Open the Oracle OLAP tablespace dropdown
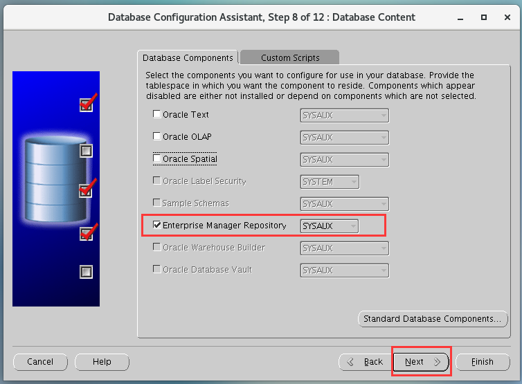Screen dimensions: 522x384 [x=345, y=138]
